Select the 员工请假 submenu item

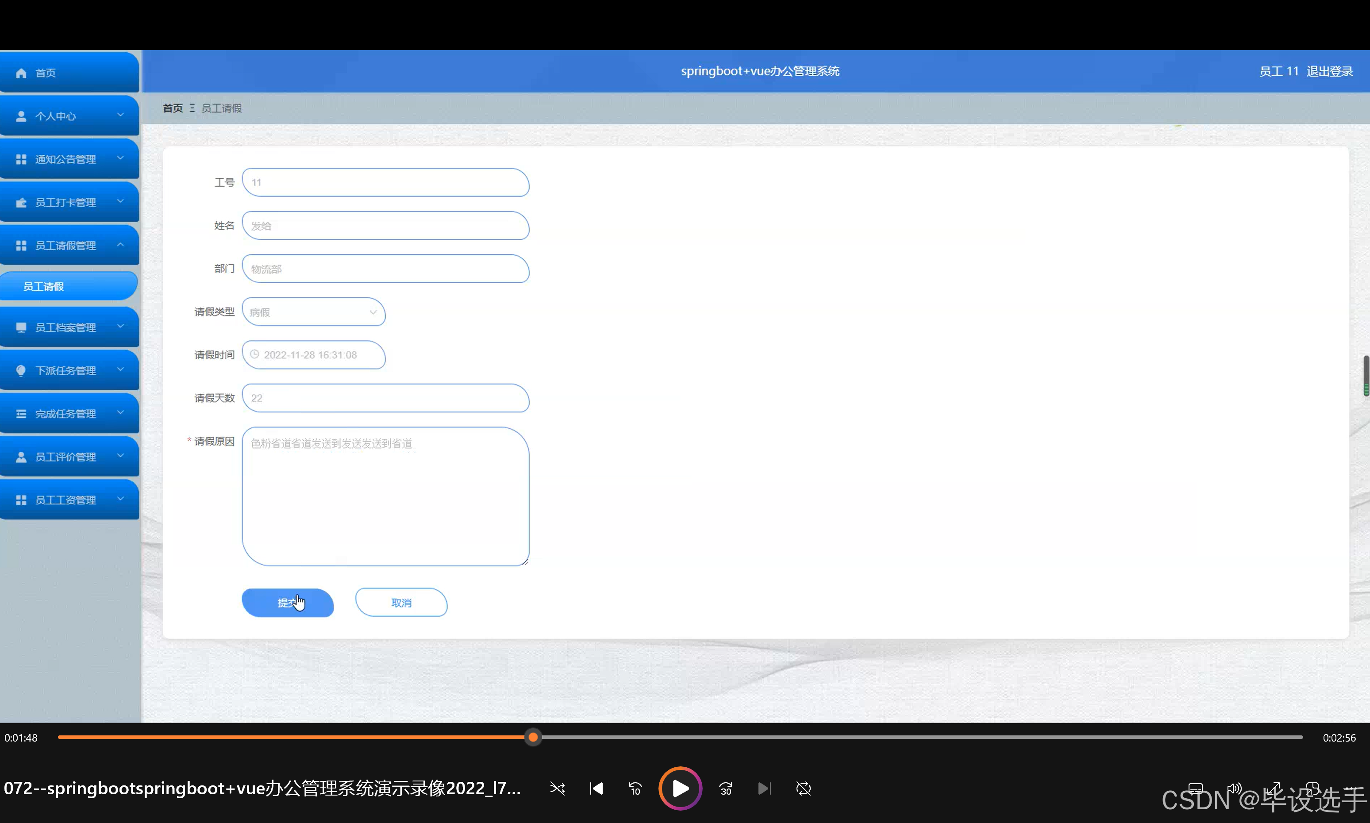pos(69,286)
